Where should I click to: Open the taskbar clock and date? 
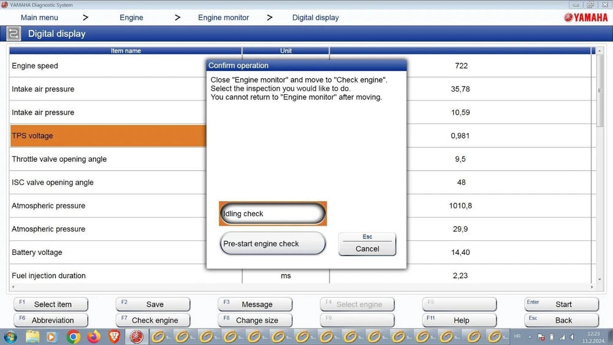coord(593,337)
